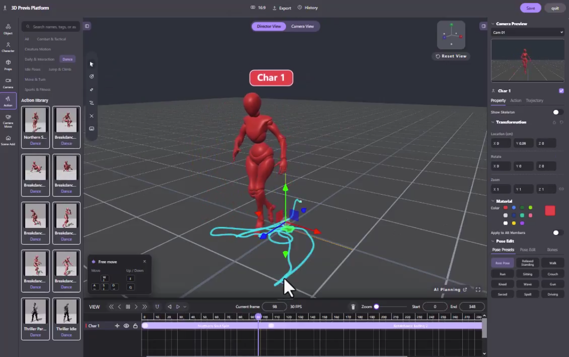The width and height of the screenshot is (569, 357).
Task: Apply the Sitting pose preset
Action: tap(527, 274)
